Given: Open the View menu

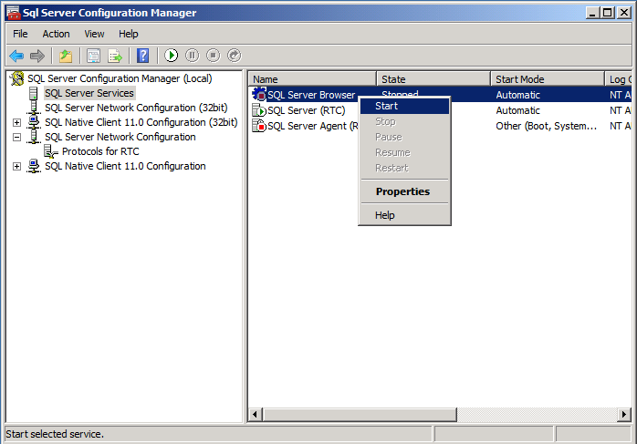Looking at the screenshot, I should click(94, 34).
